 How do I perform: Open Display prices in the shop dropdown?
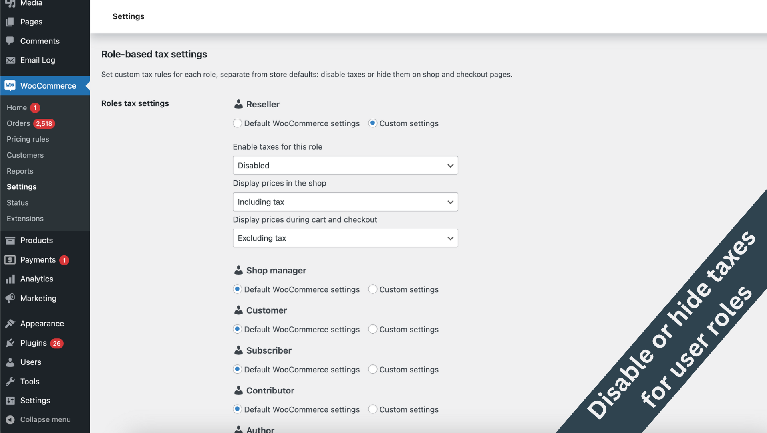[345, 202]
